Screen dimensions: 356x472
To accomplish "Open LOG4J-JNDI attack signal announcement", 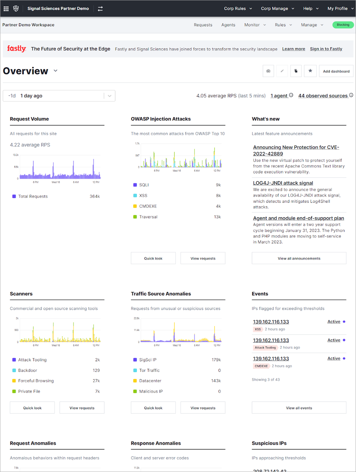I will click(x=283, y=183).
